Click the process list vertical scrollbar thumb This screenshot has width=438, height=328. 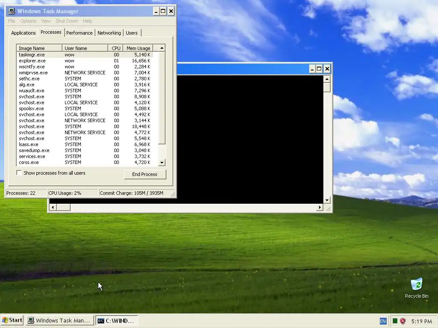pos(162,98)
